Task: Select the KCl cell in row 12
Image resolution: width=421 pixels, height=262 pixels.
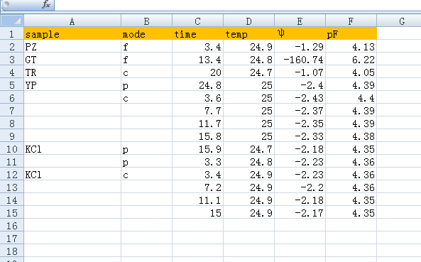Action: 72,175
